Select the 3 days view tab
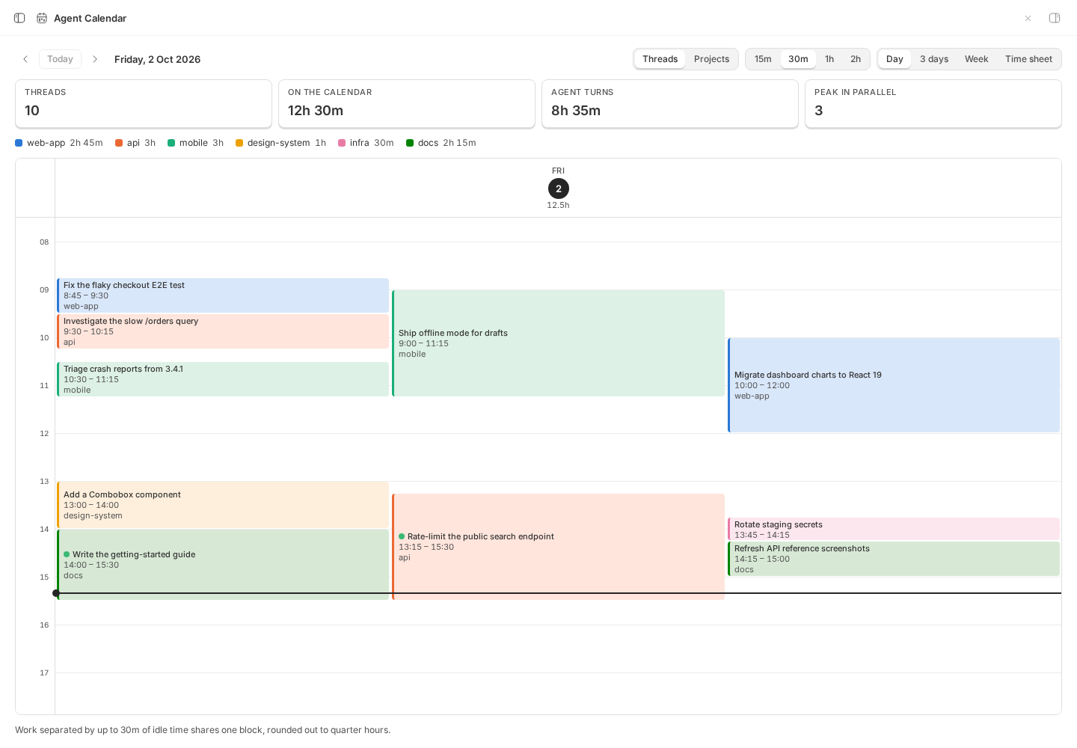Viewport: 1077px width, 748px height. click(x=934, y=59)
